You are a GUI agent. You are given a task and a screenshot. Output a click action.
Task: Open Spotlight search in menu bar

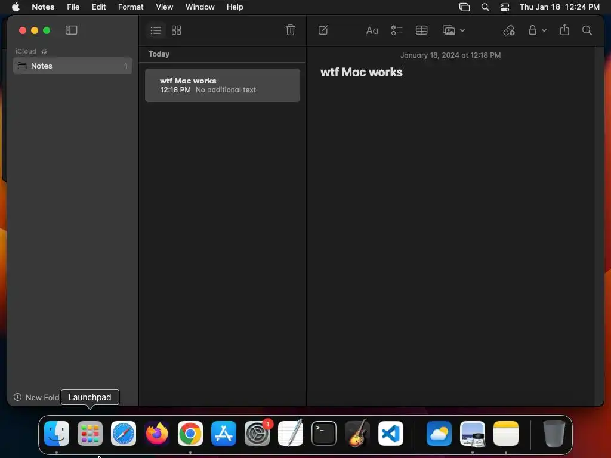[485, 7]
